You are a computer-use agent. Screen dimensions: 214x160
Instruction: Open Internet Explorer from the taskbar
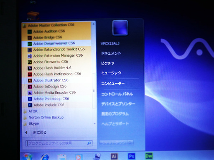[45, 157]
